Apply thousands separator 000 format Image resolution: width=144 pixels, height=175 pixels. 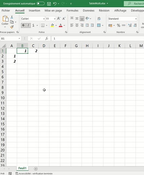pyautogui.click(x=123, y=25)
